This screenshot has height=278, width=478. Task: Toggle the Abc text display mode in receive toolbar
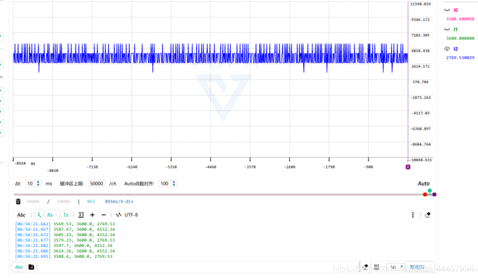(21, 215)
